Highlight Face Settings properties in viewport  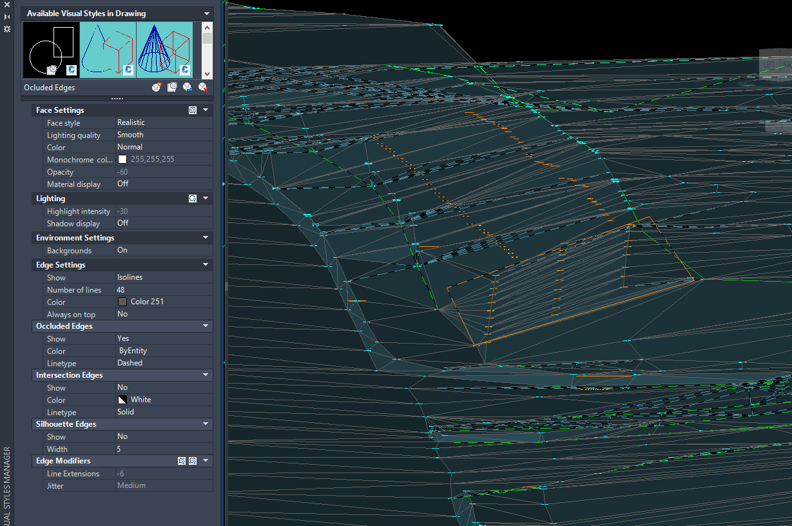[193, 110]
